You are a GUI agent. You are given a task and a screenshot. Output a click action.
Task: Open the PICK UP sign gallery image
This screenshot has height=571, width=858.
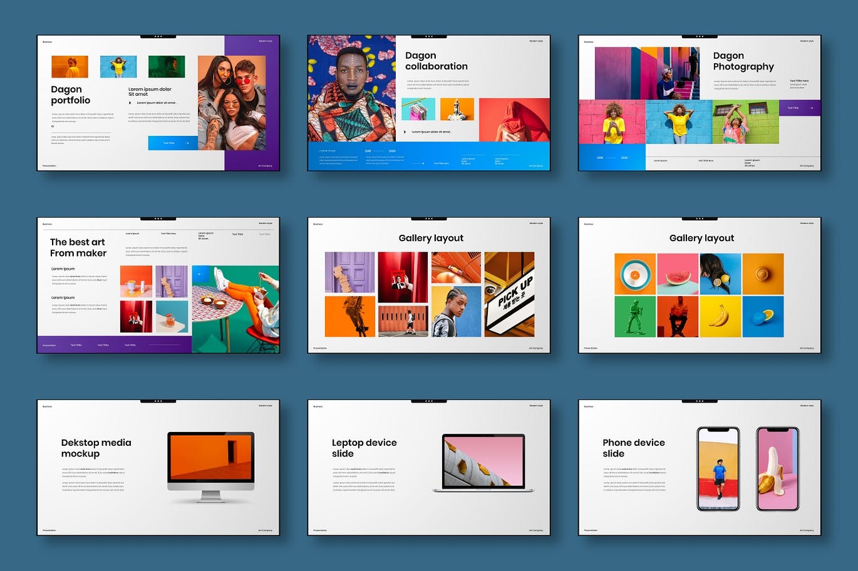[x=509, y=294]
